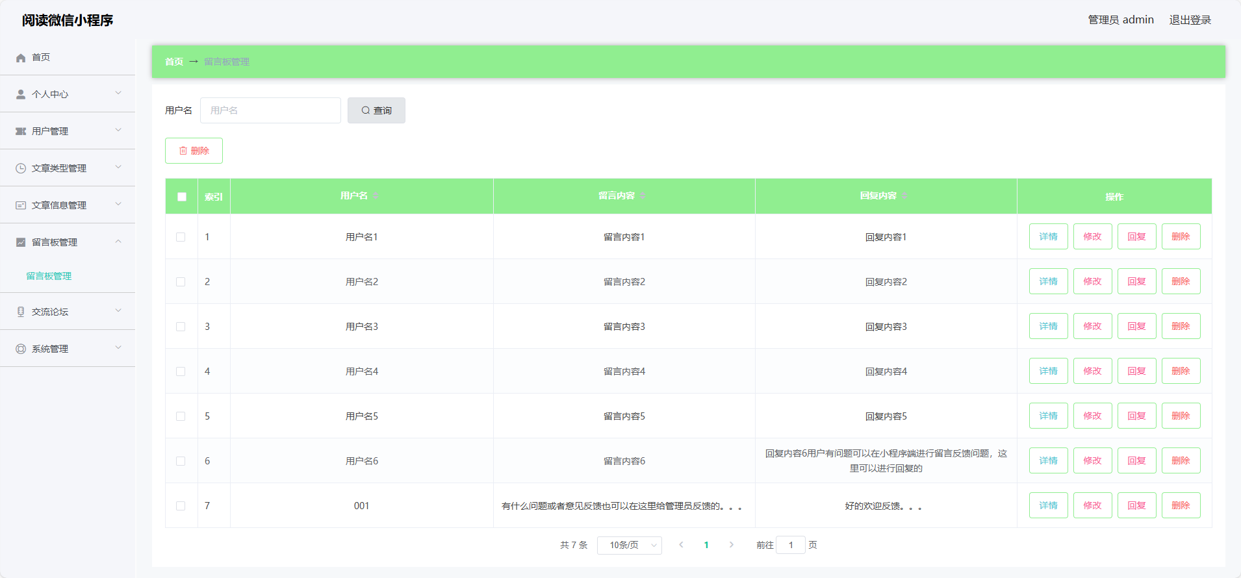
Task: Click the 查询 search button
Action: (x=376, y=110)
